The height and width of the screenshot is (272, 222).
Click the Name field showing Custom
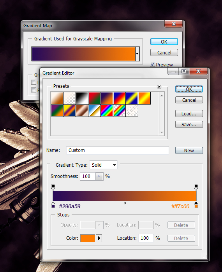click(118, 150)
